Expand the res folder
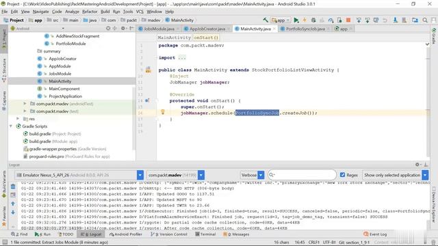This screenshot has height=246, width=438. click(18, 118)
